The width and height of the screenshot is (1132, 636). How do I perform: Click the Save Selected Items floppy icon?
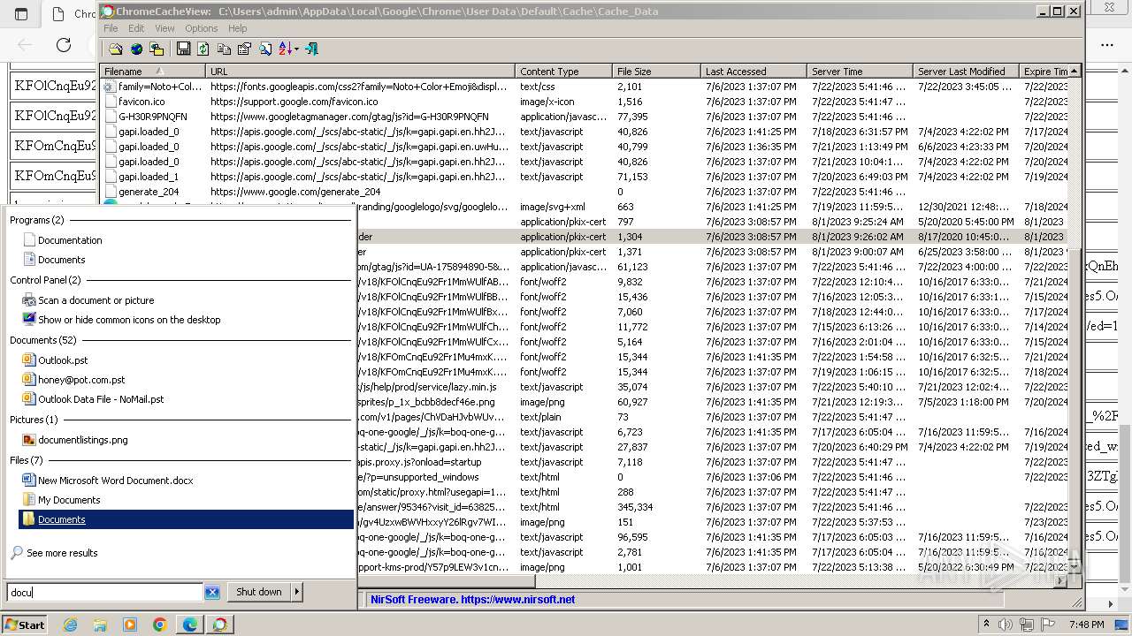183,49
